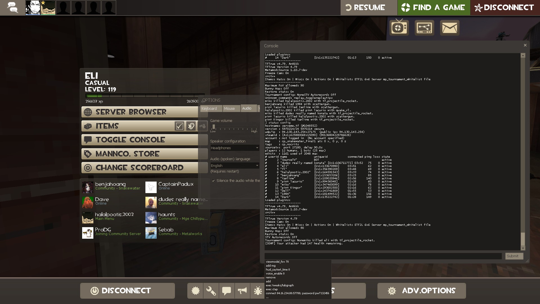Click the megaphone icon in bottom bar

point(242,291)
